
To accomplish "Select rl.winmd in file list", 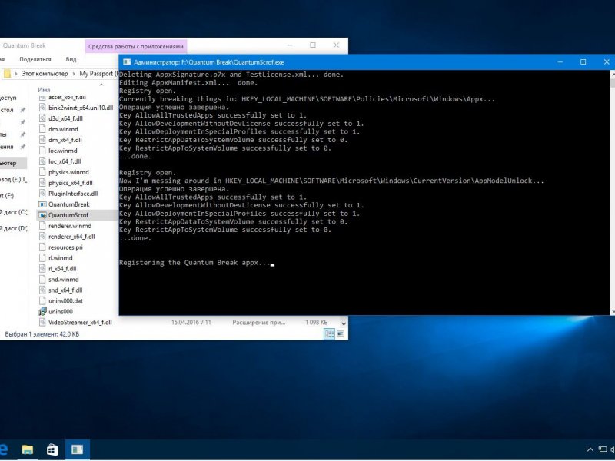I will 61,258.
